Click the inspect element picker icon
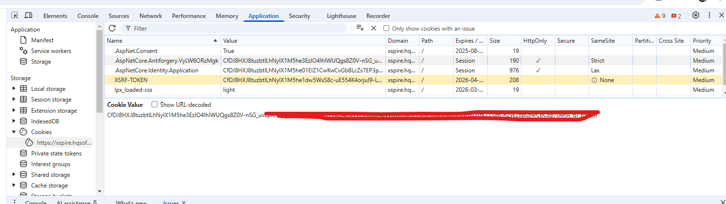 click(x=15, y=16)
